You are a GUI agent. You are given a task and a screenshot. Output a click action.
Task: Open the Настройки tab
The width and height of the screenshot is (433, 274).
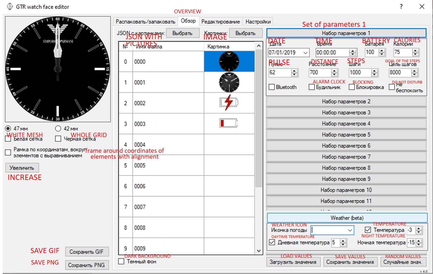point(258,22)
